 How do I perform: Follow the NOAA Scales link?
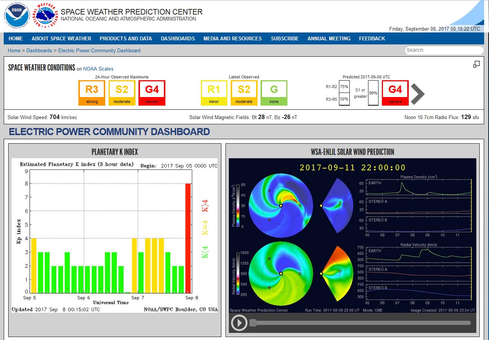click(98, 69)
